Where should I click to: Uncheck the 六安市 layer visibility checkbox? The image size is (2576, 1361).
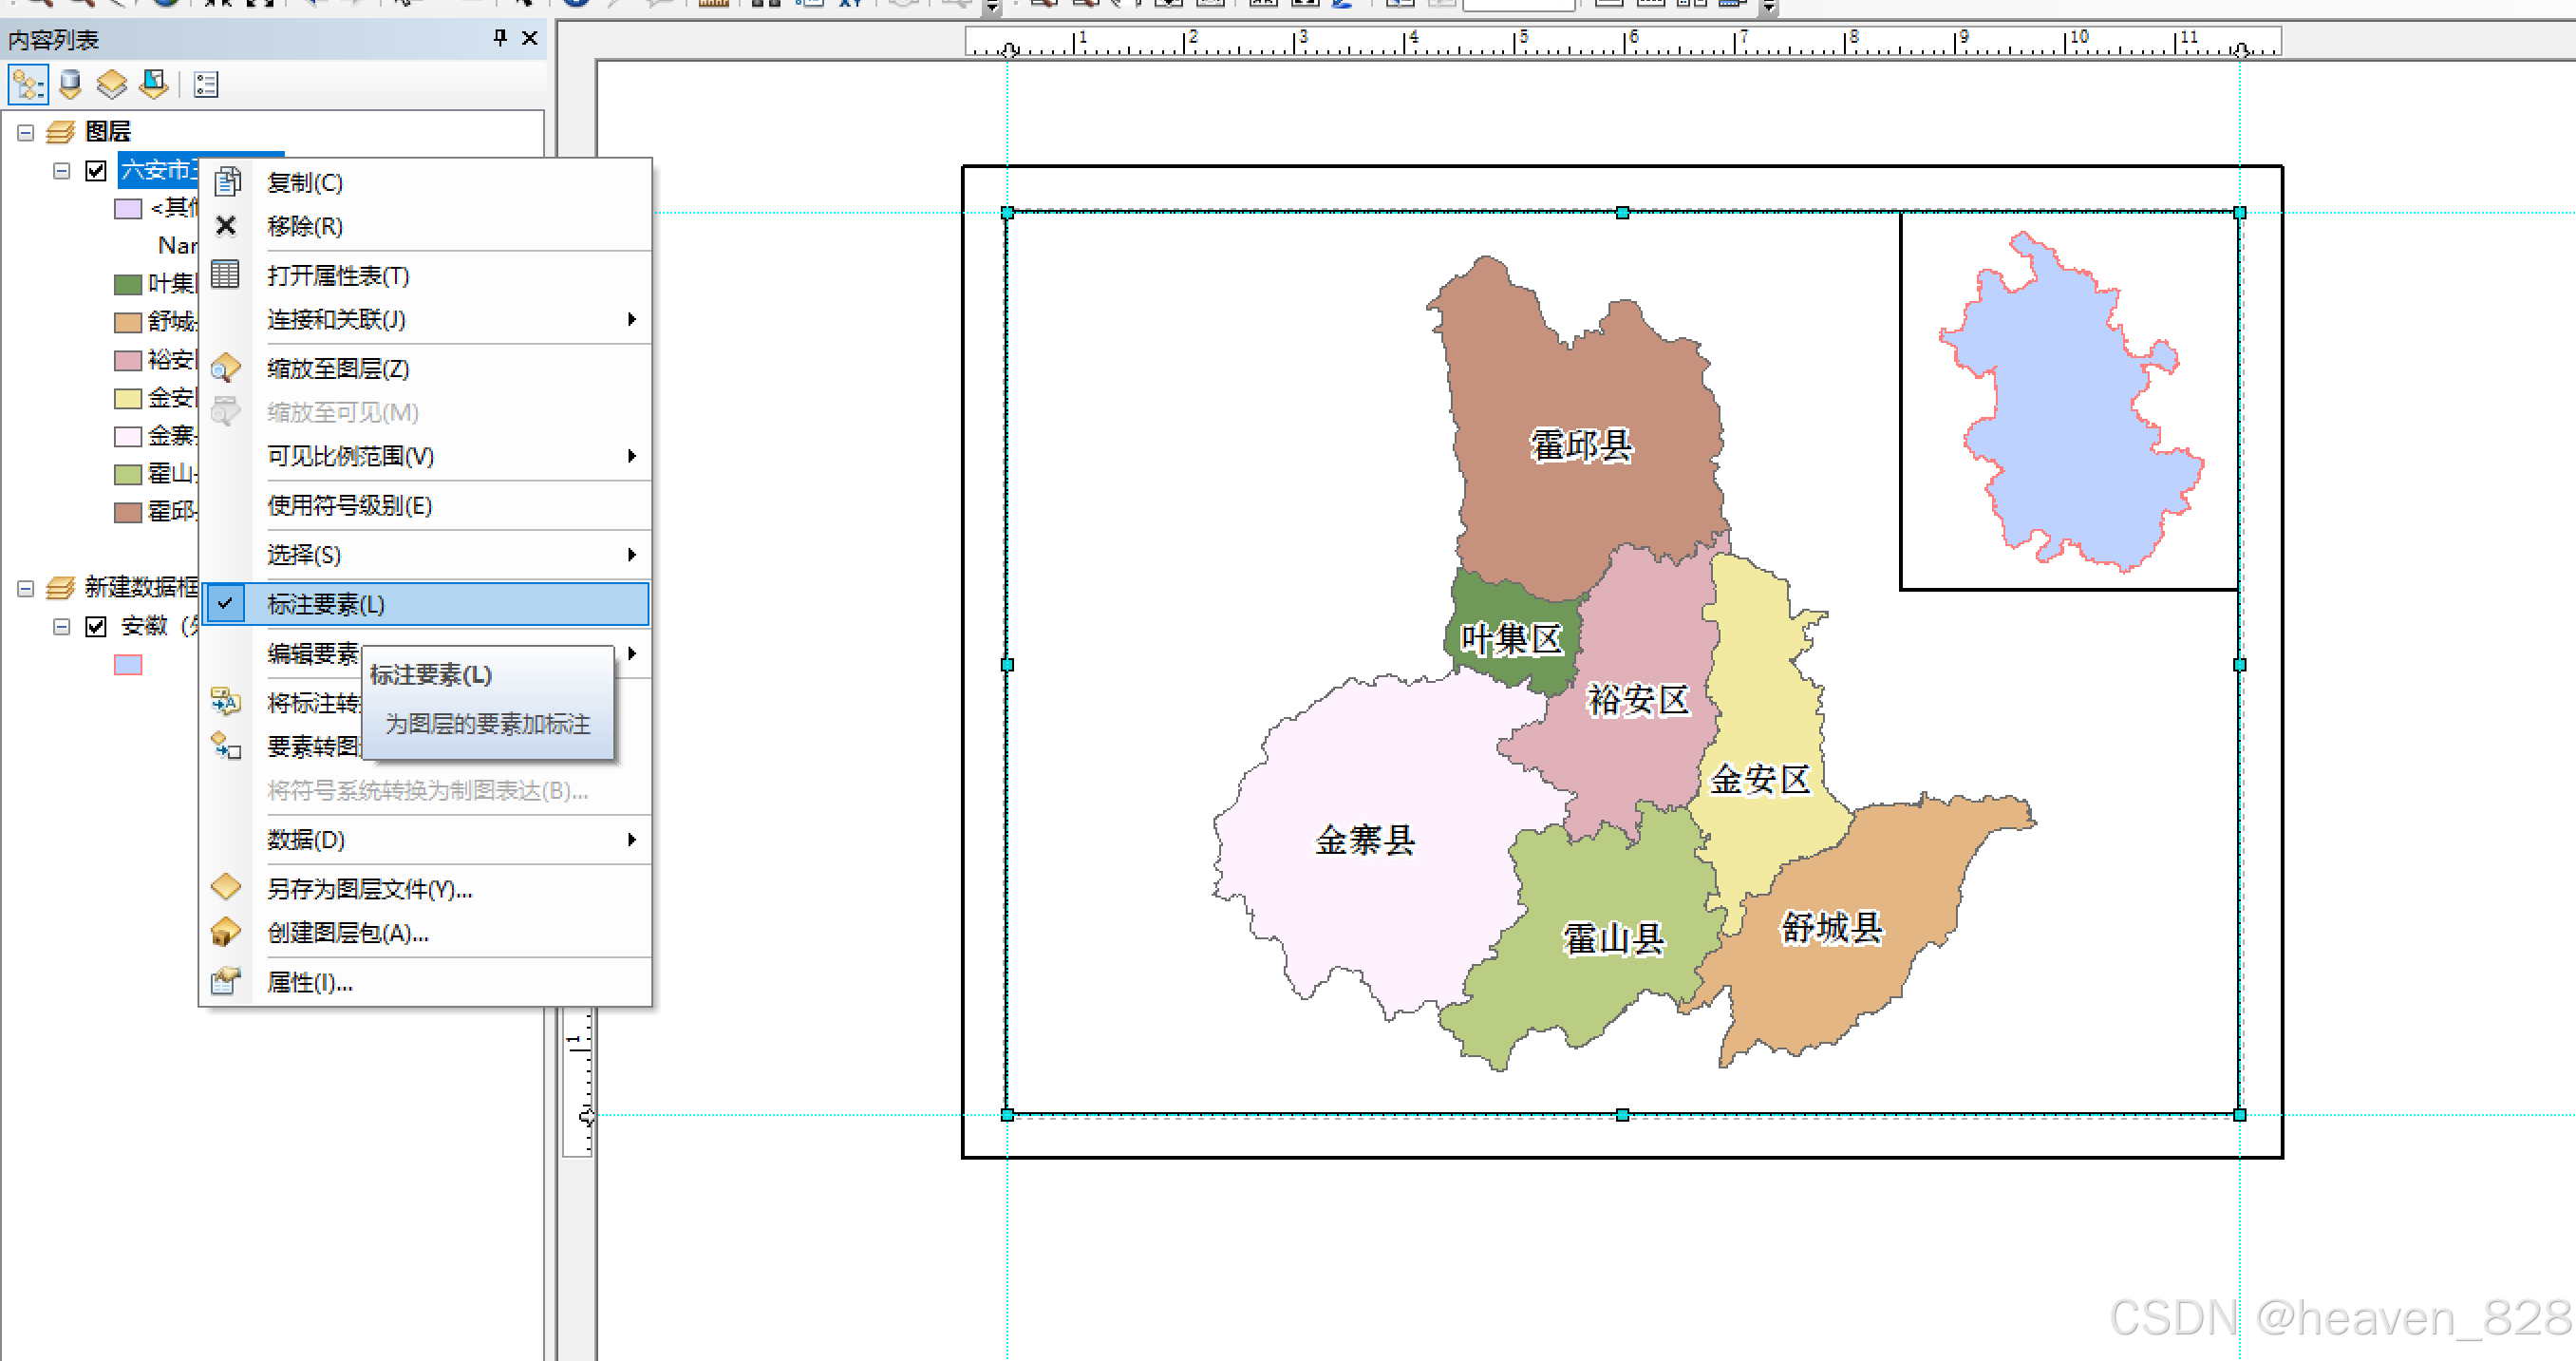(x=96, y=171)
